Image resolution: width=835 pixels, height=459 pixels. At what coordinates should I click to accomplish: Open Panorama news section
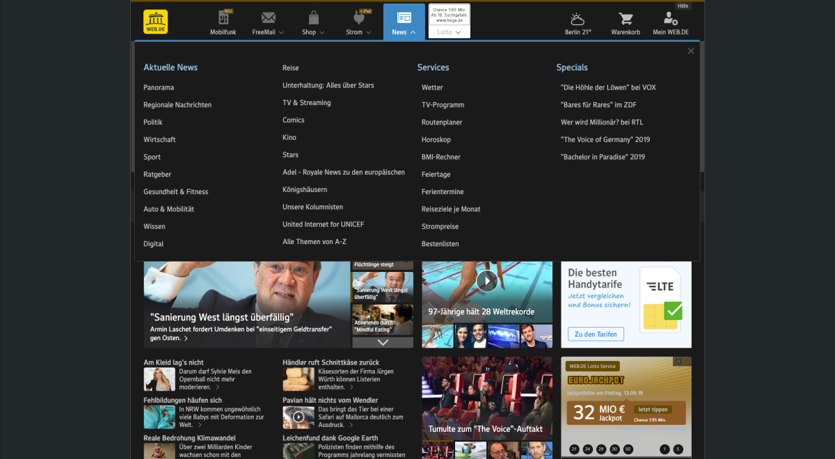[x=159, y=88]
